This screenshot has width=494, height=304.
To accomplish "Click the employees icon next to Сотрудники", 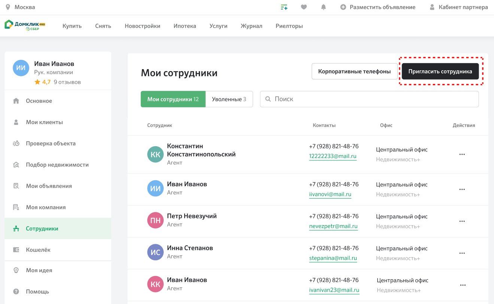I will [x=16, y=228].
